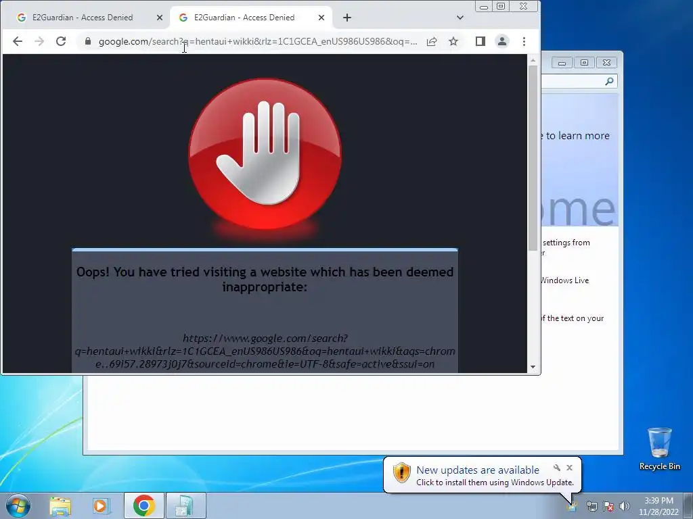Close the active E2Guardian tab

(x=321, y=18)
